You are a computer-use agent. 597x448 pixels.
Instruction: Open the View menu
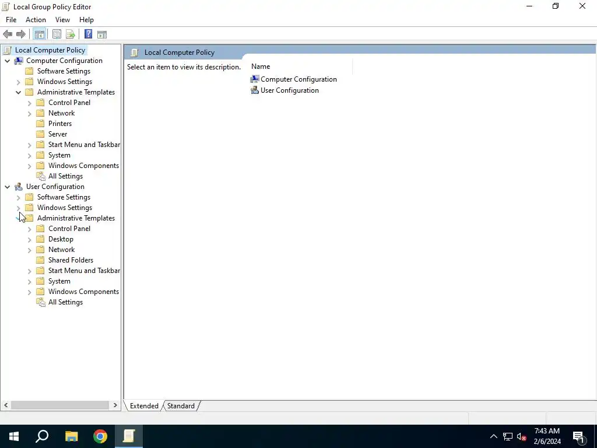pos(62,20)
